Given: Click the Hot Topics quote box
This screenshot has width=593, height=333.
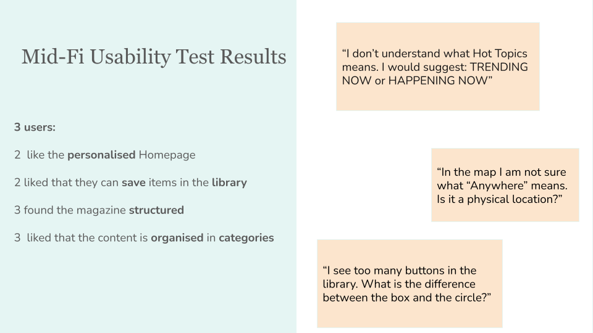Looking at the screenshot, I should [x=437, y=67].
